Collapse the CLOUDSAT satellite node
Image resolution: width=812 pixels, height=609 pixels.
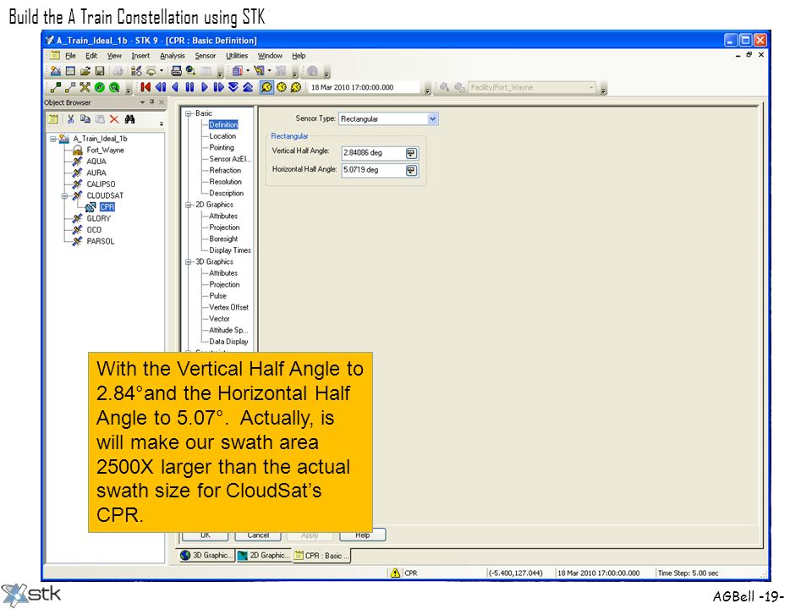[x=65, y=195]
